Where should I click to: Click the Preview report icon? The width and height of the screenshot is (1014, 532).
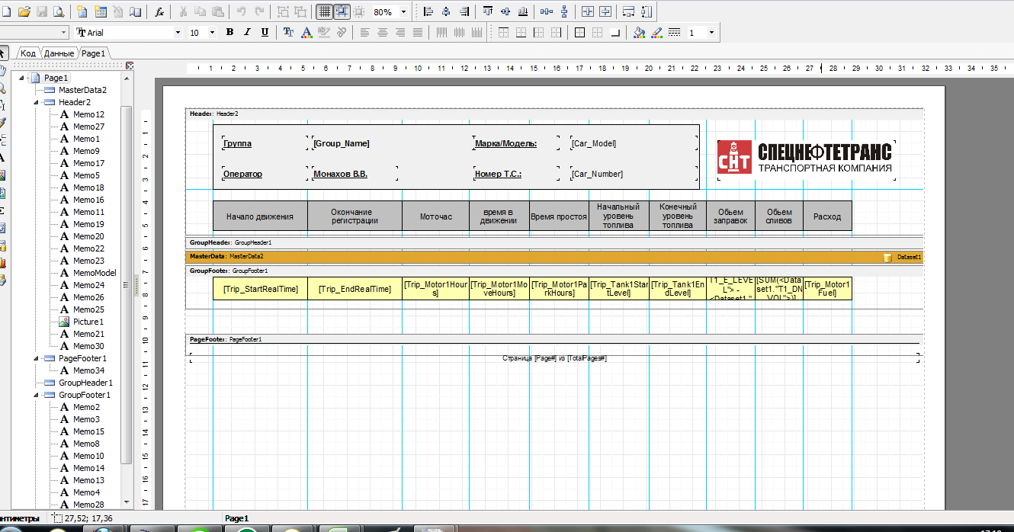coord(59,12)
